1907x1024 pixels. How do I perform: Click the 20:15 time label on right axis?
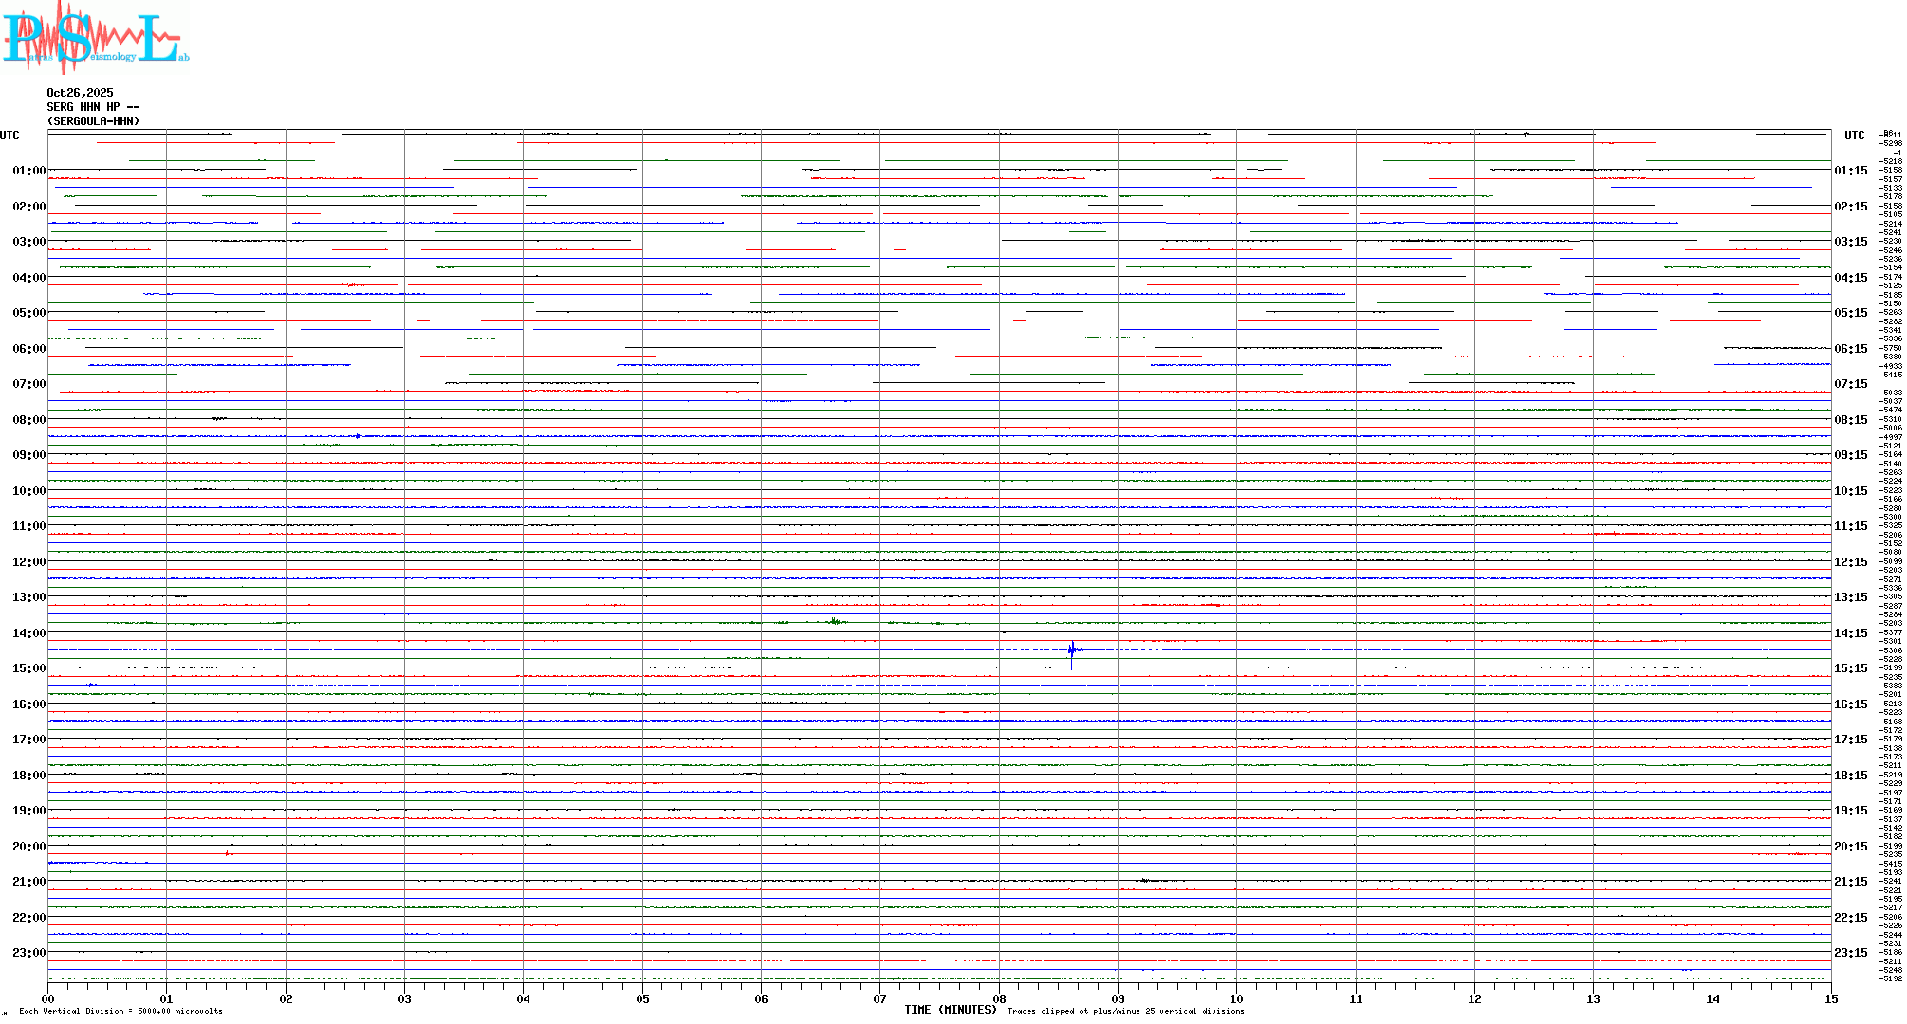coord(1850,847)
